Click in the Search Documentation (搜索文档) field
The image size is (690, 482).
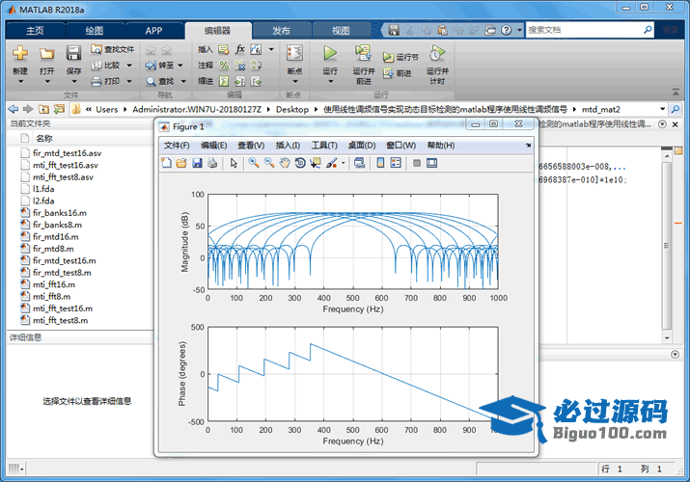(585, 30)
